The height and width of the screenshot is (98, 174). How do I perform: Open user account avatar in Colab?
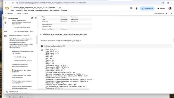coord(170,8)
